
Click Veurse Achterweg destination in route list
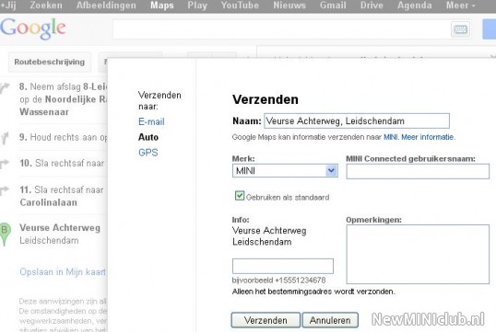click(60, 235)
